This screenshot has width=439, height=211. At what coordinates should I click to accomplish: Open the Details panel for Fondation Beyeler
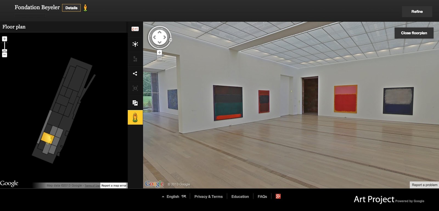[71, 8]
